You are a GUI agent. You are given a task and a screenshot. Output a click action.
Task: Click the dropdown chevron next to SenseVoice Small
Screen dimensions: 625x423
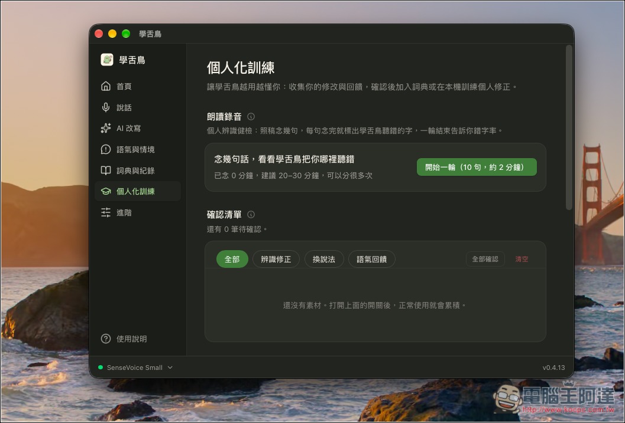pos(170,368)
